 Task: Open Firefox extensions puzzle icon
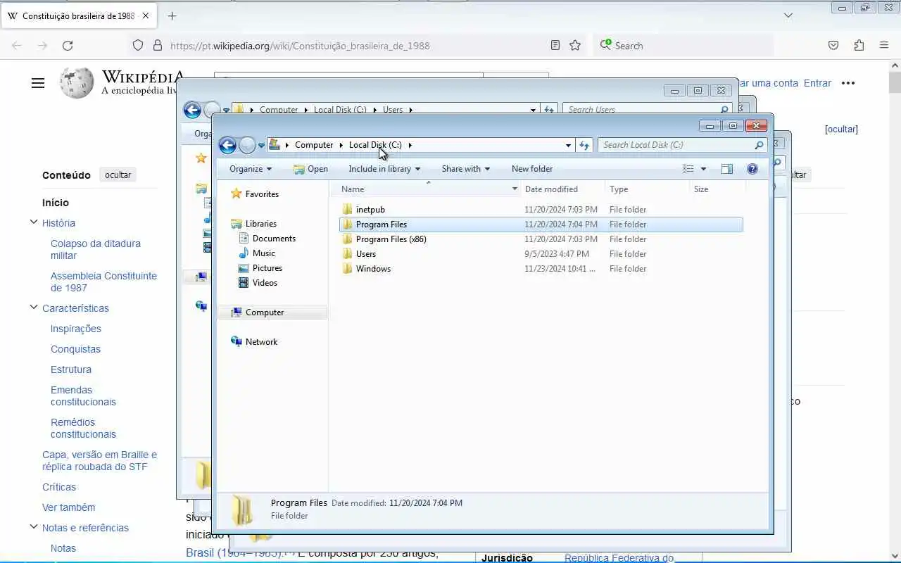coord(859,46)
